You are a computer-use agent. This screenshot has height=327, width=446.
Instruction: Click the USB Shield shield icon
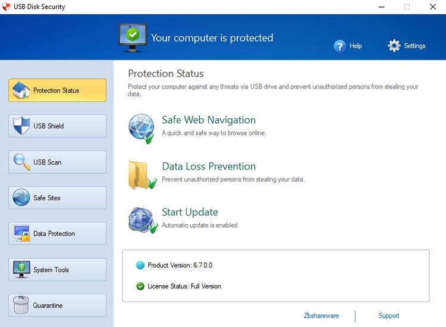[21, 125]
